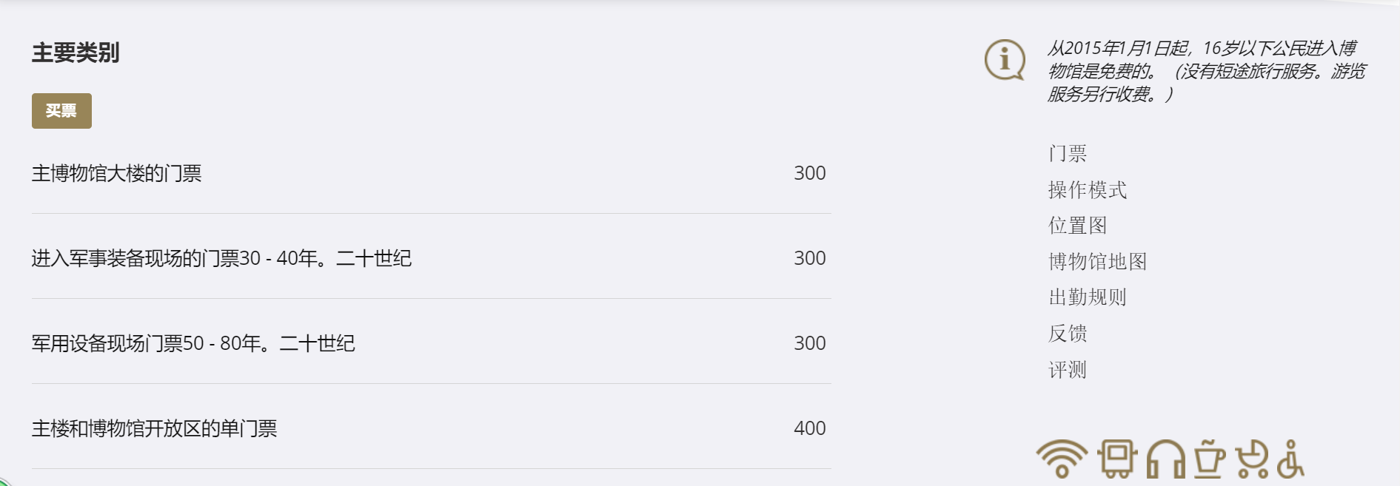Click the Wi-Fi amenity icon
This screenshot has width=1400, height=486.
click(1062, 459)
